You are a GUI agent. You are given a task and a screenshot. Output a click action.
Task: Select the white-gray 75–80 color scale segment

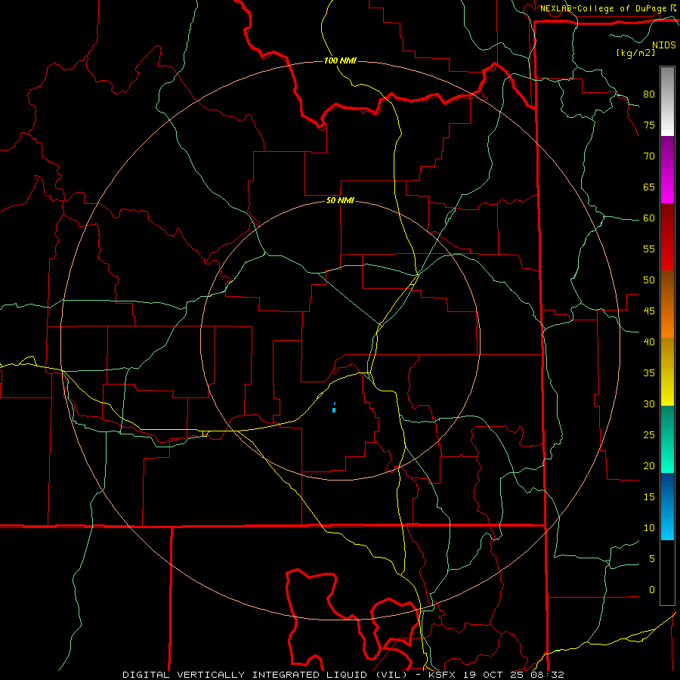(667, 101)
